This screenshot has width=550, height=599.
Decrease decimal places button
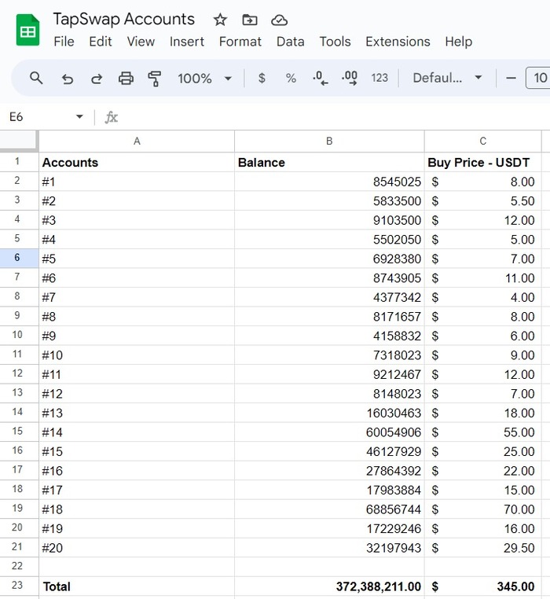320,78
